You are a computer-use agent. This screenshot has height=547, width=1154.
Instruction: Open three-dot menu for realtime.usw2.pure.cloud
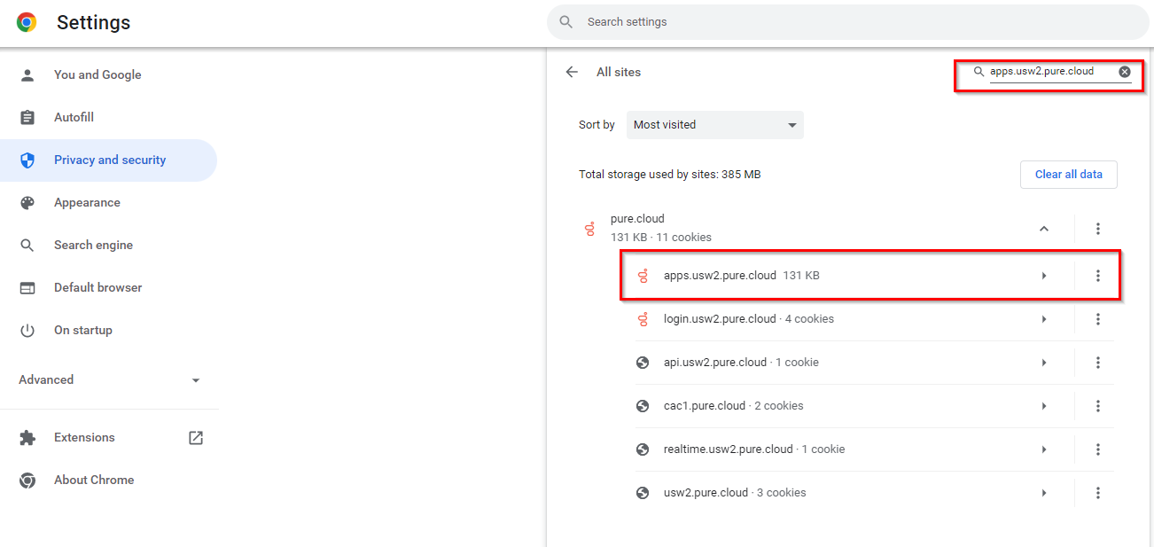pos(1097,449)
